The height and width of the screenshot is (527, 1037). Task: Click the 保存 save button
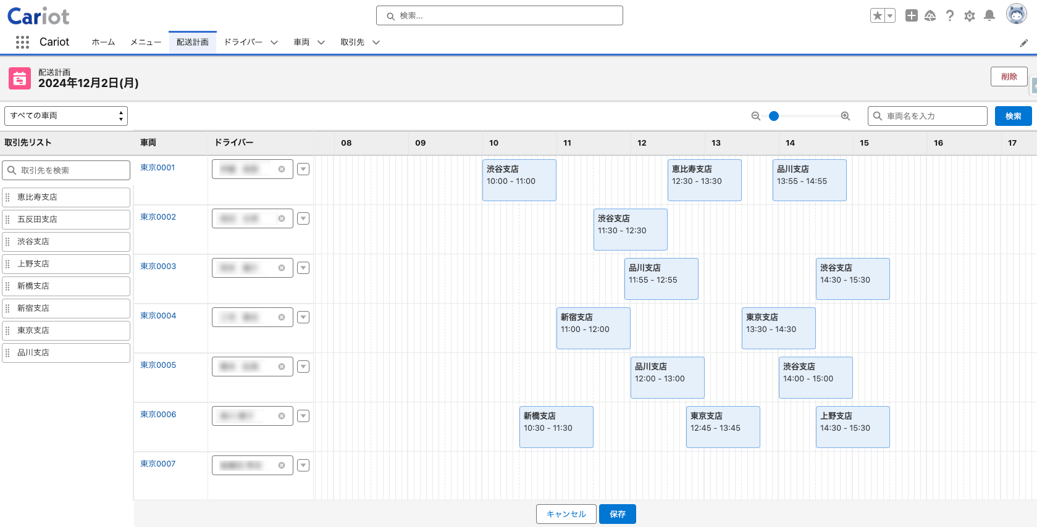[617, 514]
